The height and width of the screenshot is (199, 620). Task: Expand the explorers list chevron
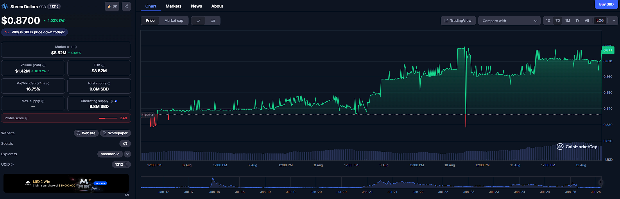point(128,154)
